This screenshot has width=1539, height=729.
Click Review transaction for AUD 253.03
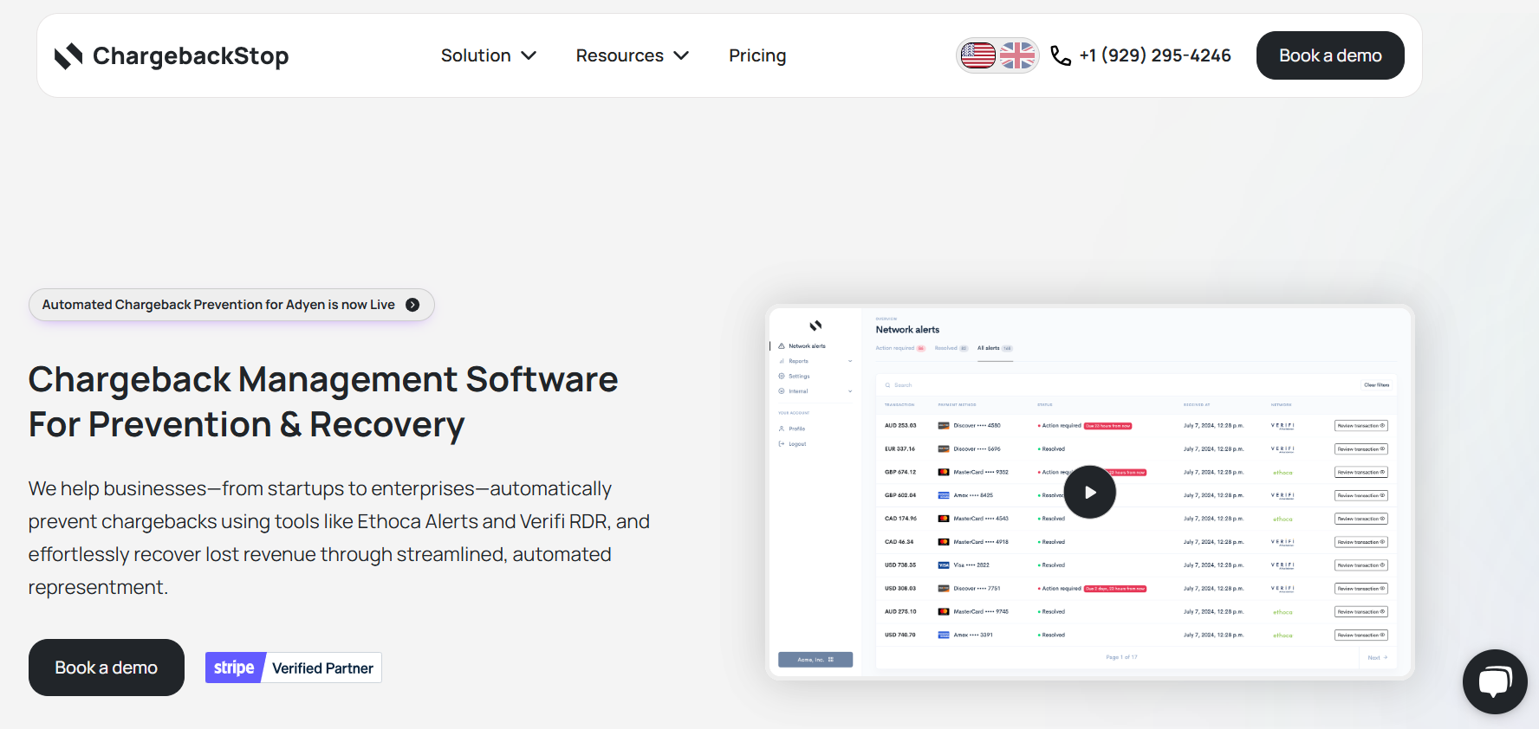[1361, 426]
